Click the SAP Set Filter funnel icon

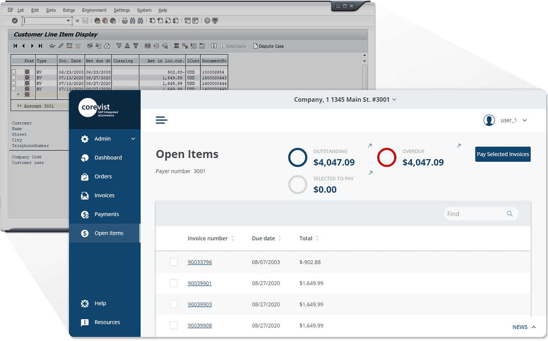tap(119, 46)
